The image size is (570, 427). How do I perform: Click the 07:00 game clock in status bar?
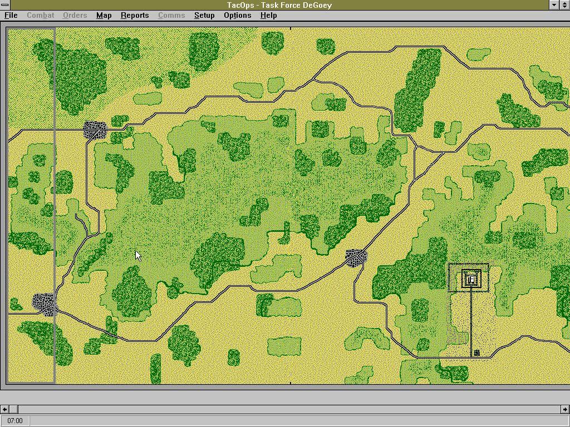tap(15, 421)
